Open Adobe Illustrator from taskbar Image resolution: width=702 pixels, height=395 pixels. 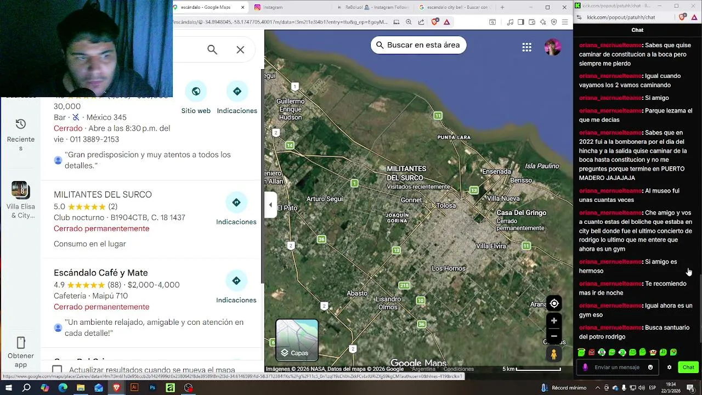click(x=134, y=388)
